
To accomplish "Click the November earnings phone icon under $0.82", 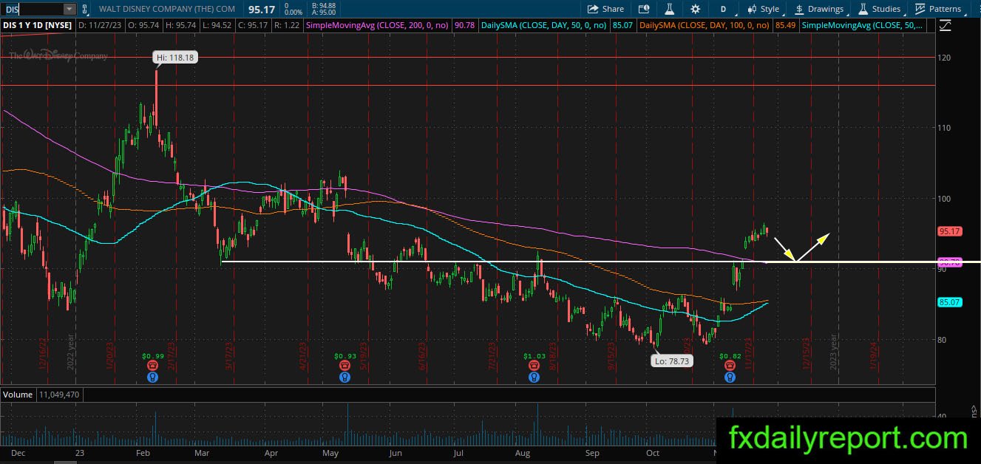I will (x=730, y=366).
